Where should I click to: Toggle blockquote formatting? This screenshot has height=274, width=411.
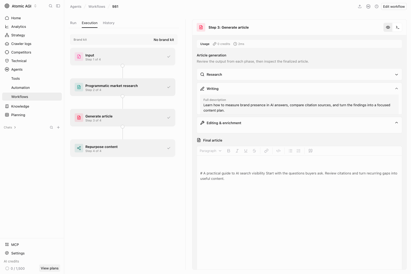(310, 151)
